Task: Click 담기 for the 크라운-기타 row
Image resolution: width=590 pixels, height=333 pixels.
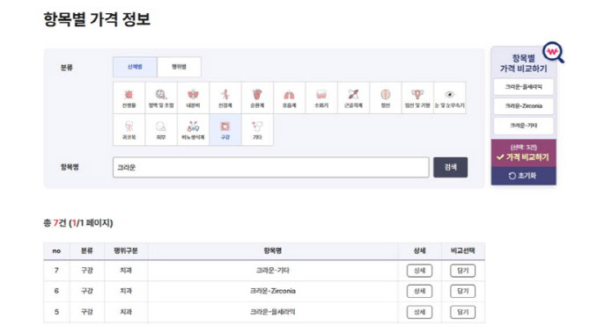Action: 462,271
